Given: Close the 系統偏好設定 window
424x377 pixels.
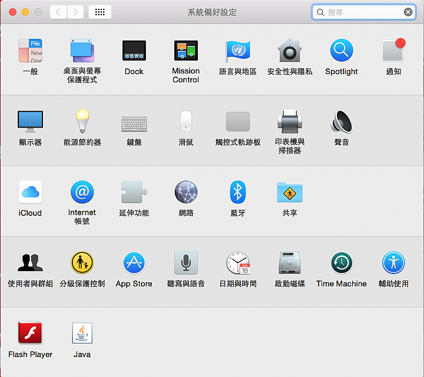Looking at the screenshot, I should click(x=13, y=12).
